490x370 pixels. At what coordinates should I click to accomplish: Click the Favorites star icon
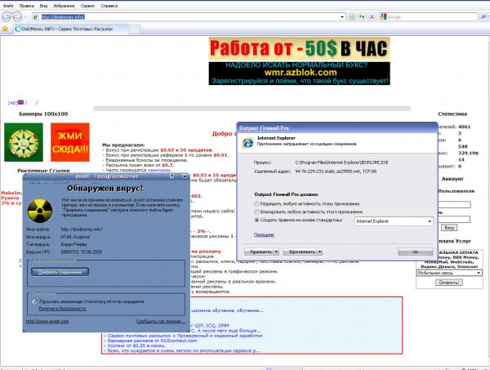pyautogui.click(x=5, y=29)
